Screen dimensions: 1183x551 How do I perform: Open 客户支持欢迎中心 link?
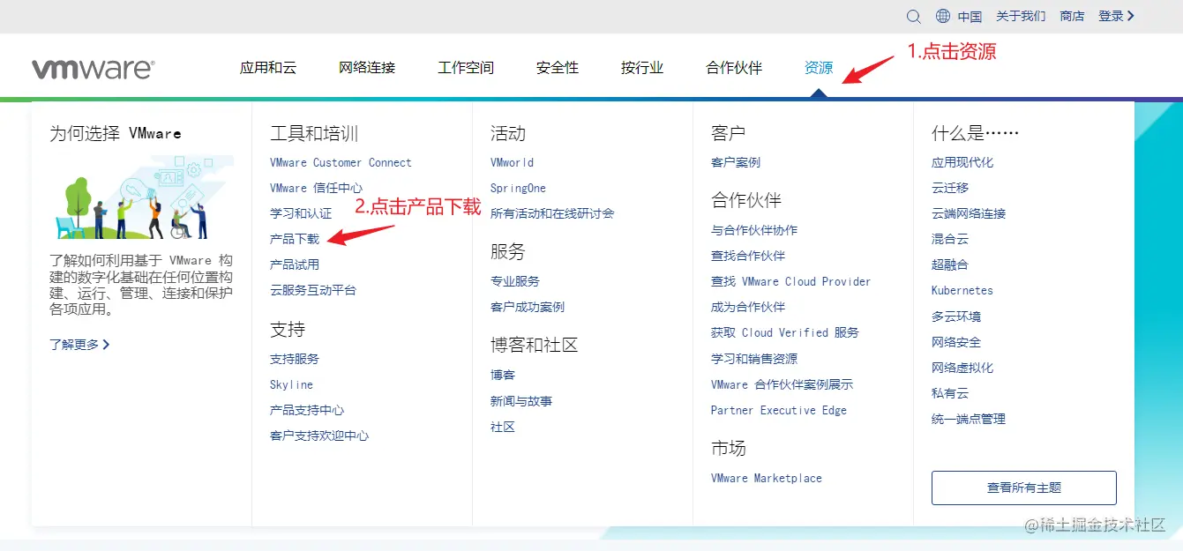319,436
